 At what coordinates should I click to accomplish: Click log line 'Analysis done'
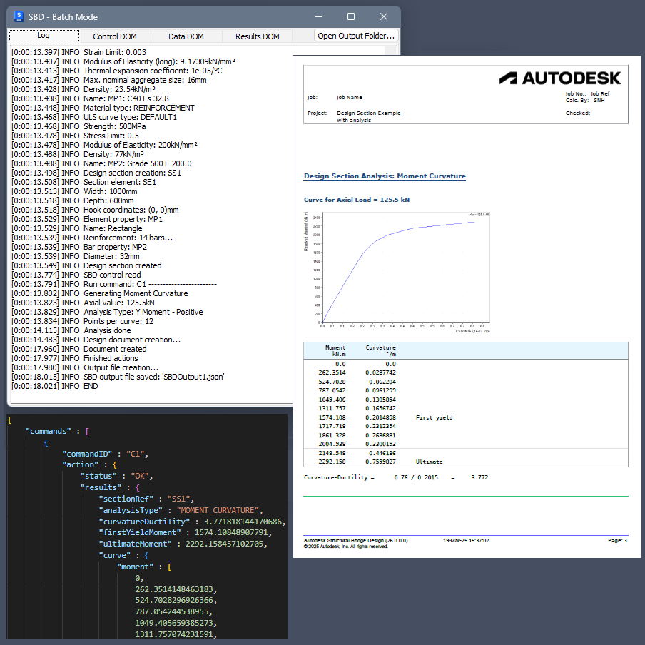click(71, 331)
